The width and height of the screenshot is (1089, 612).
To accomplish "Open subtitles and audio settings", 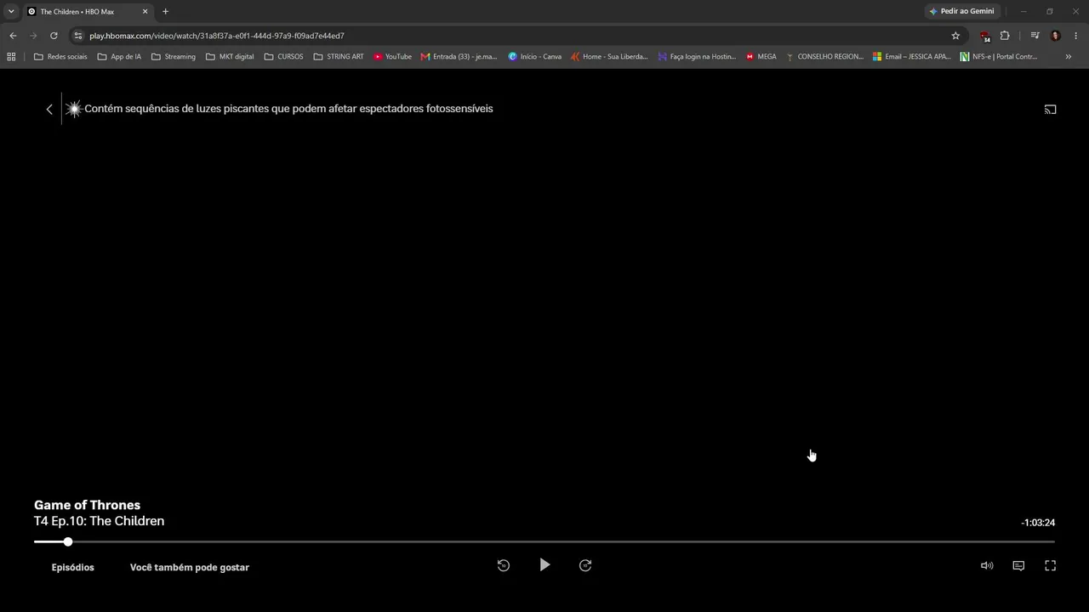I will pyautogui.click(x=1018, y=565).
